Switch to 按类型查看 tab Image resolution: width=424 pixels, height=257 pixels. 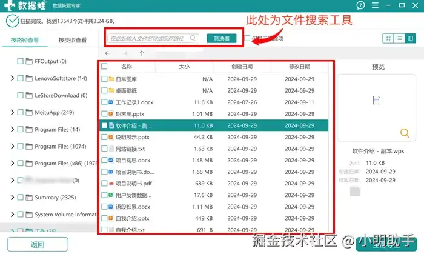(x=73, y=40)
